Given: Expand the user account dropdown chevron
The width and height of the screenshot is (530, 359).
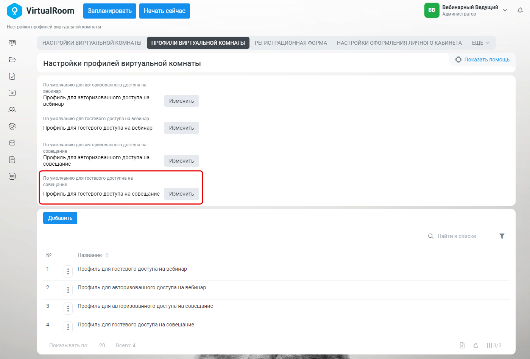Looking at the screenshot, I should 505,11.
